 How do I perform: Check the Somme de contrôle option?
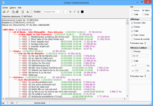click(132, 39)
